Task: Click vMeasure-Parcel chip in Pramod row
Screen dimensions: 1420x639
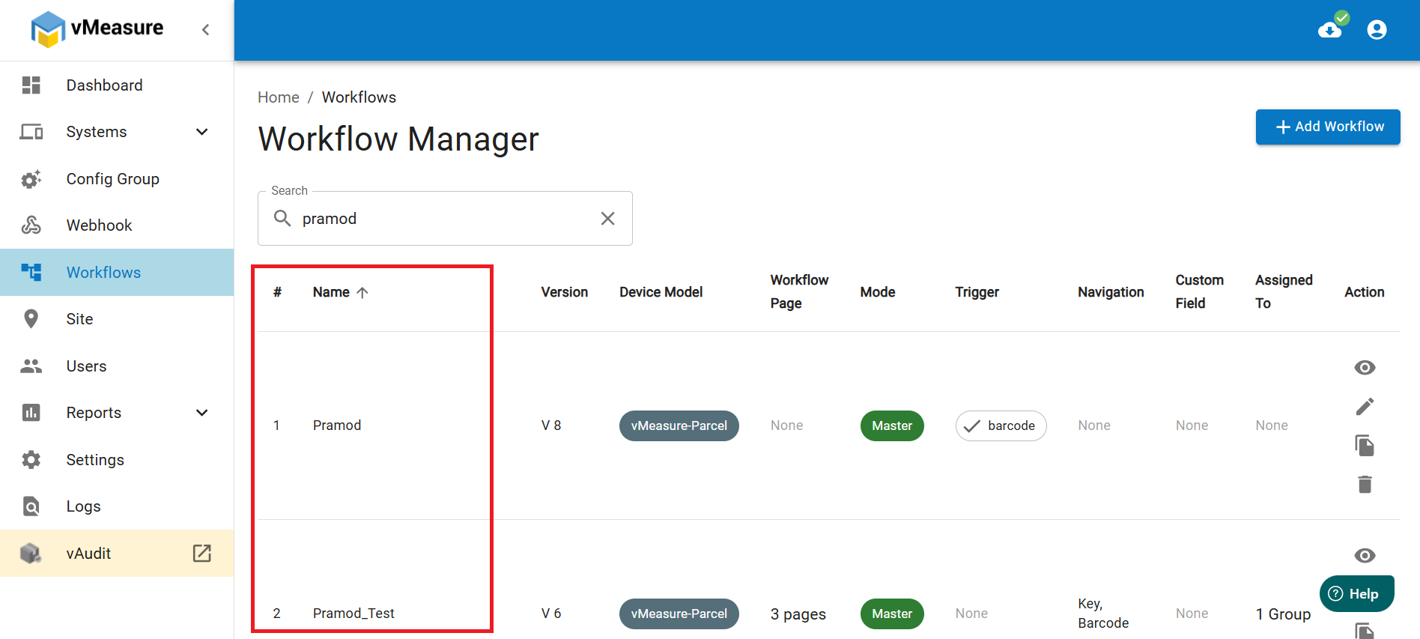Action: pyautogui.click(x=679, y=426)
